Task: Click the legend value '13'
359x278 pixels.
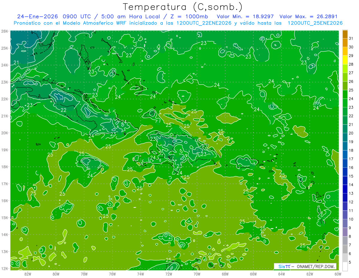Action: [x=351, y=193]
